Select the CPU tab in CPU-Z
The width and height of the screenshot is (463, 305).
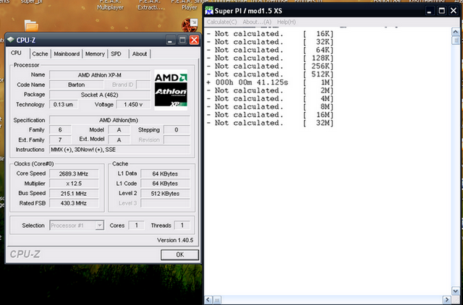coord(16,53)
